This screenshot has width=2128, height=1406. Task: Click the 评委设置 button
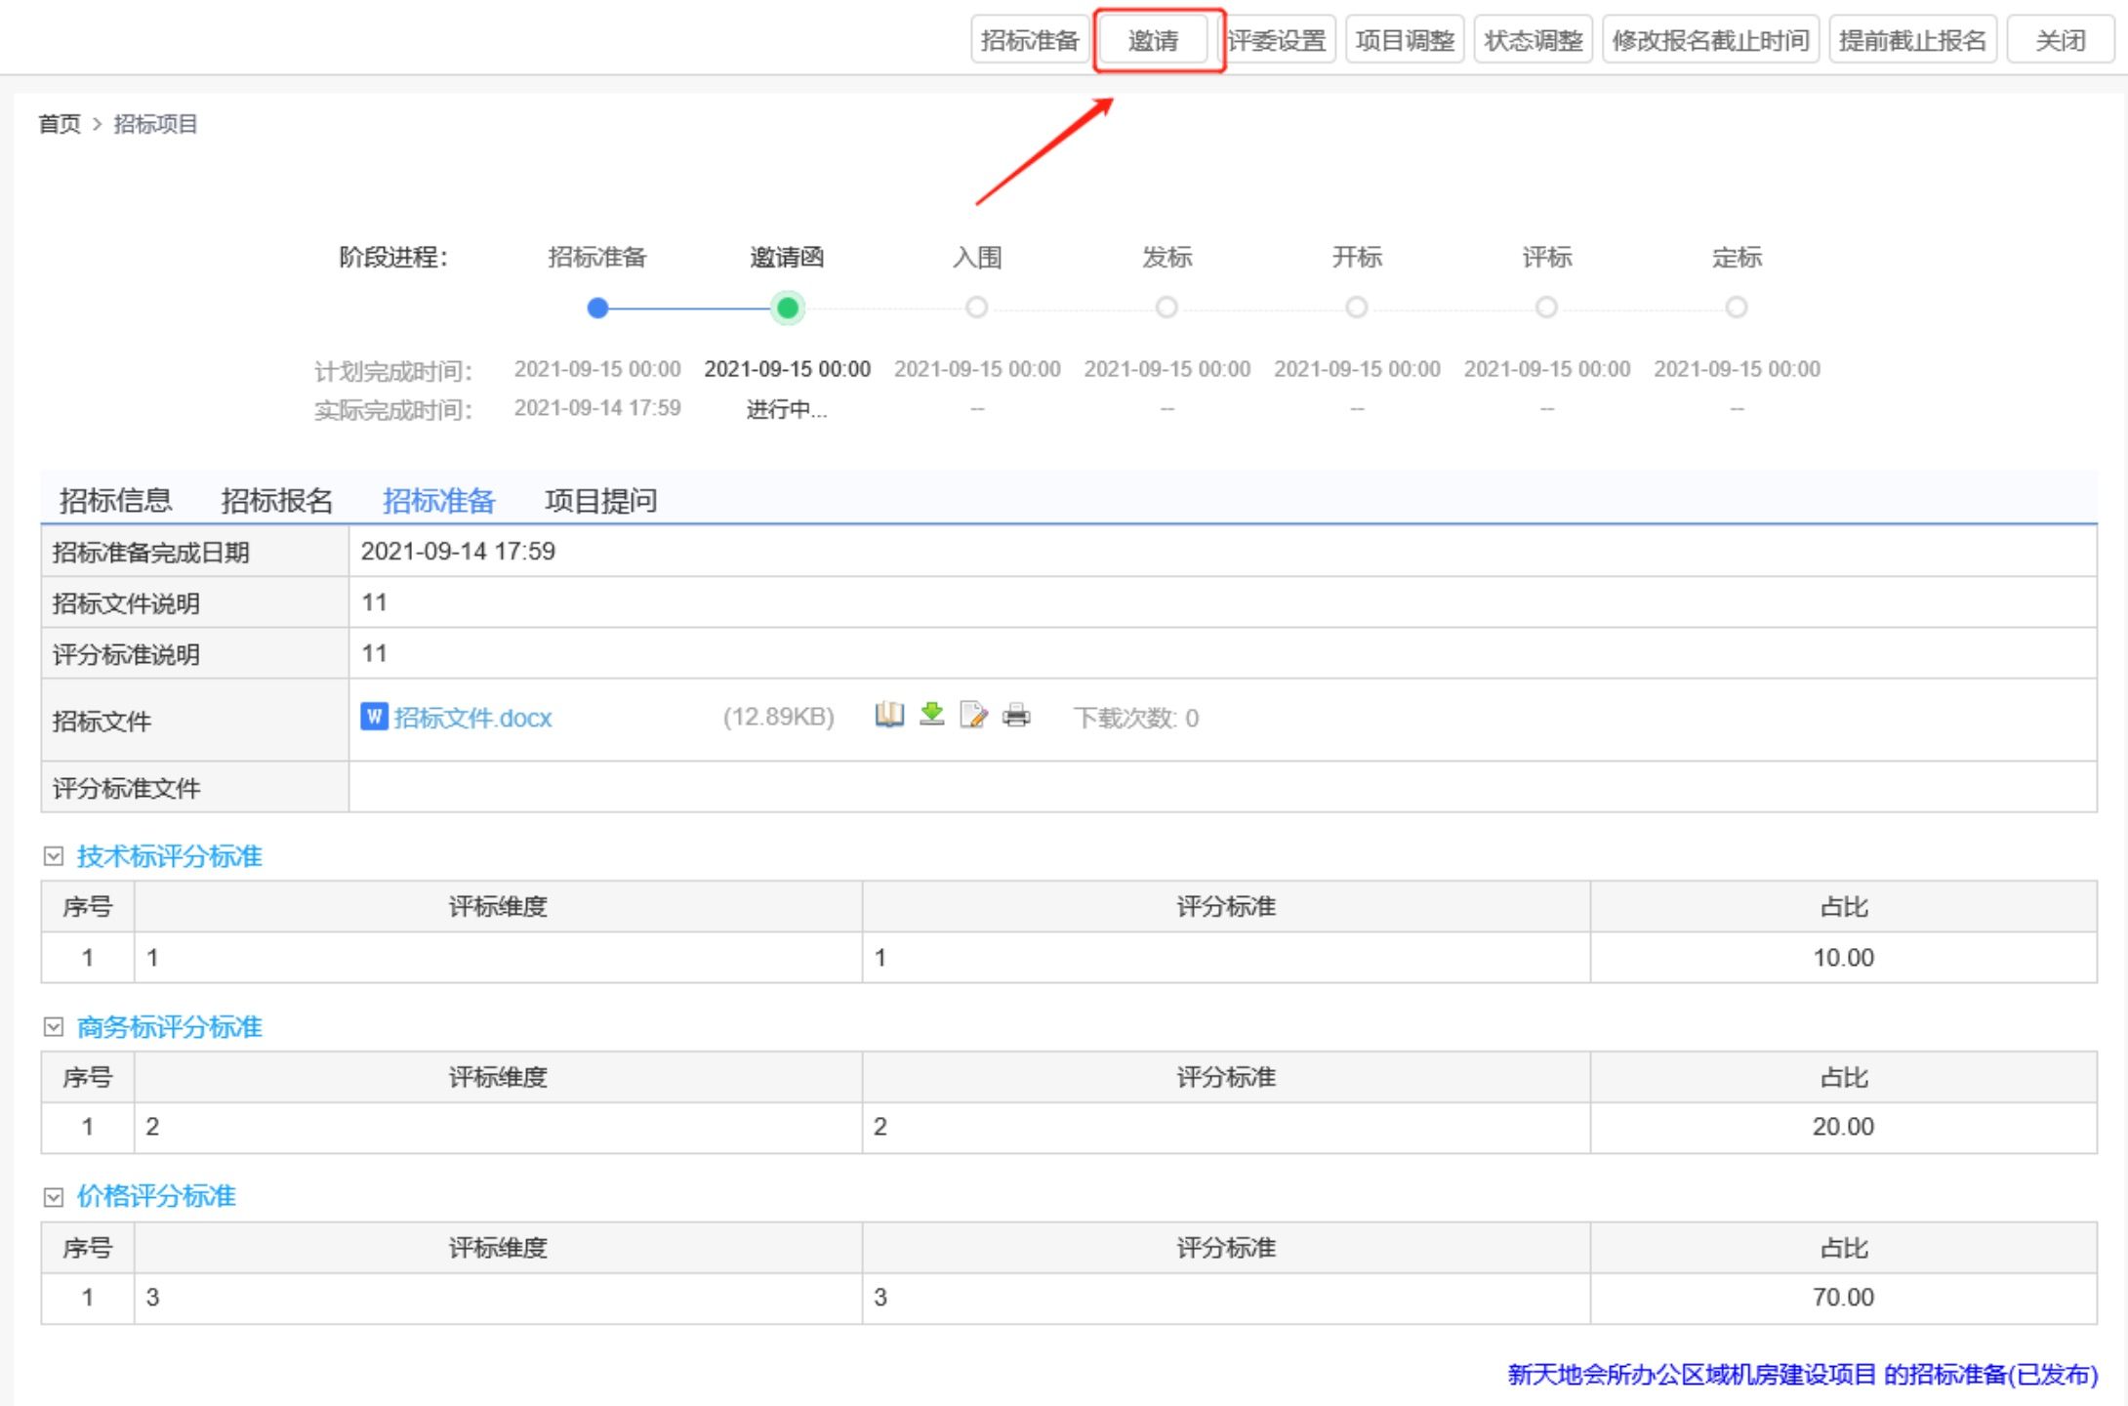point(1277,41)
